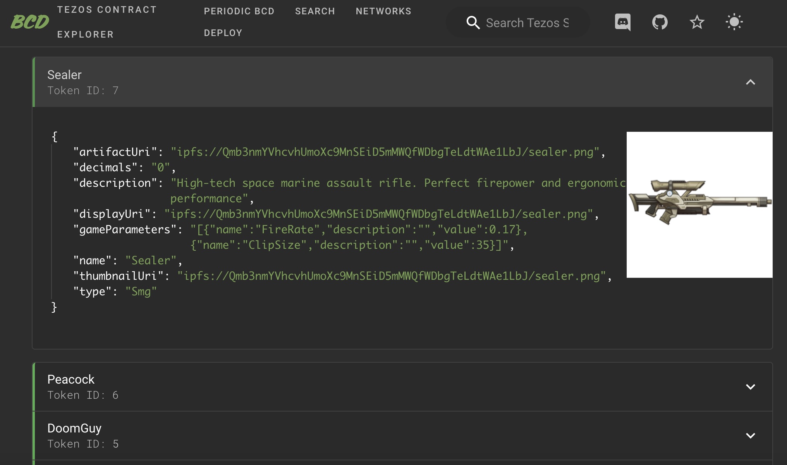
Task: Open the GitHub icon link
Action: point(660,22)
